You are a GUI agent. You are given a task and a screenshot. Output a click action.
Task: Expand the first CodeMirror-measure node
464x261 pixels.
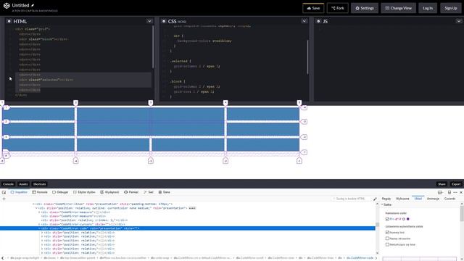coord(39,212)
